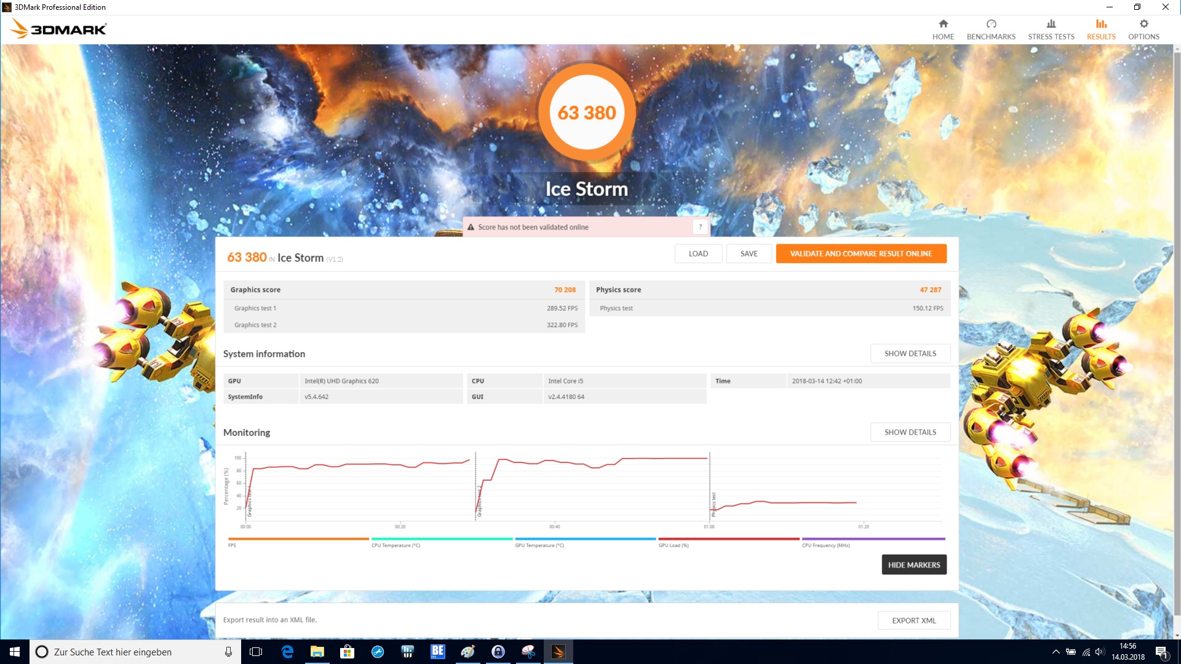
Task: Click the battery tray icon
Action: [x=1071, y=652]
